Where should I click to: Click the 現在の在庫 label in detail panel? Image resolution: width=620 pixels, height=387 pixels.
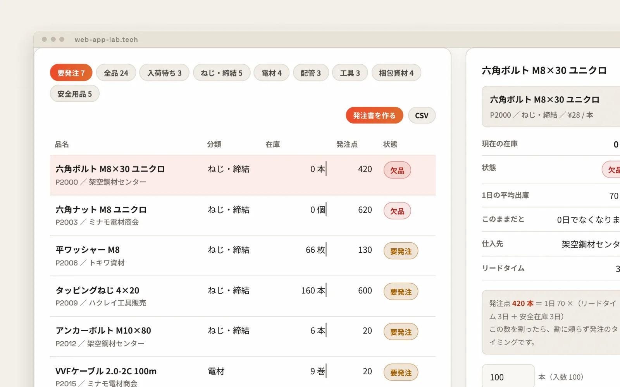499,144
